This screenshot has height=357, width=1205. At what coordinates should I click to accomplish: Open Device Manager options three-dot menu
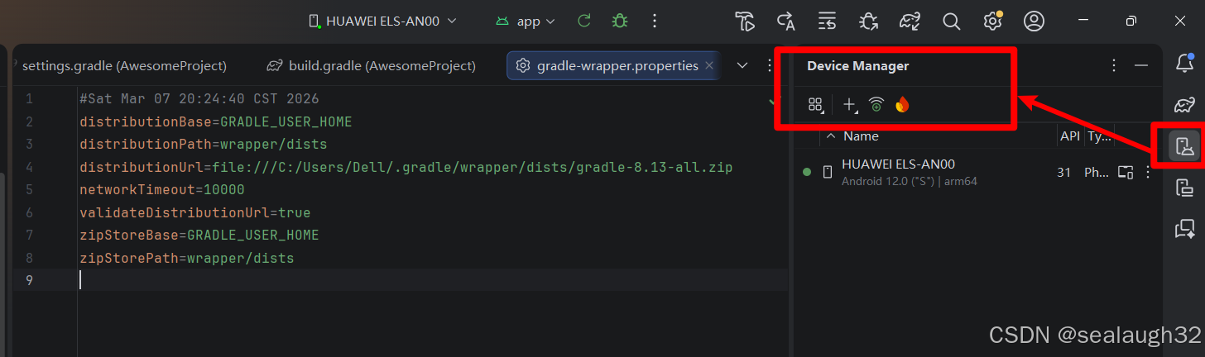click(1114, 65)
